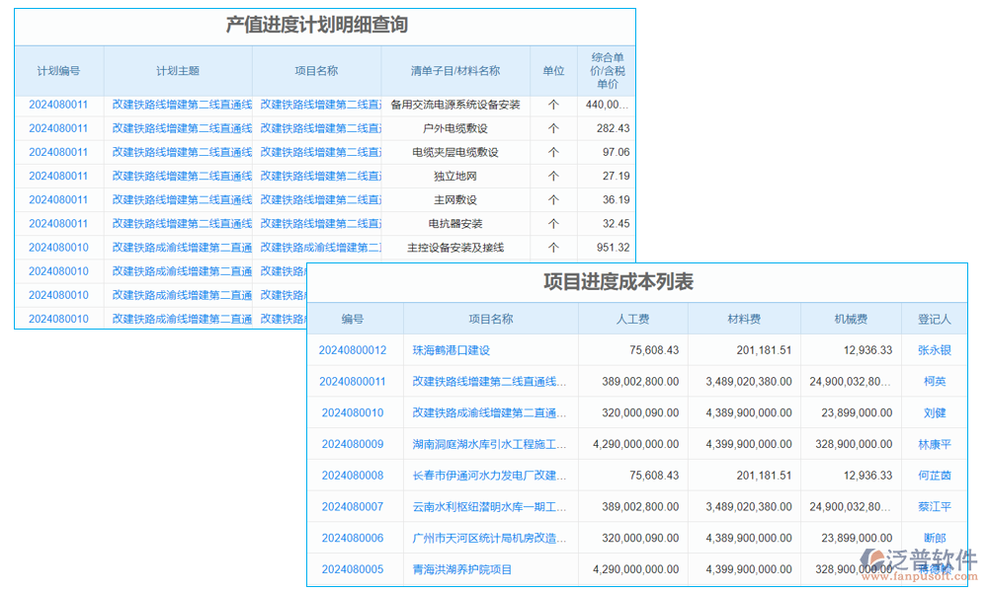Open plan number 2024080010 link
Image resolution: width=988 pixels, height=592 pixels.
57,247
